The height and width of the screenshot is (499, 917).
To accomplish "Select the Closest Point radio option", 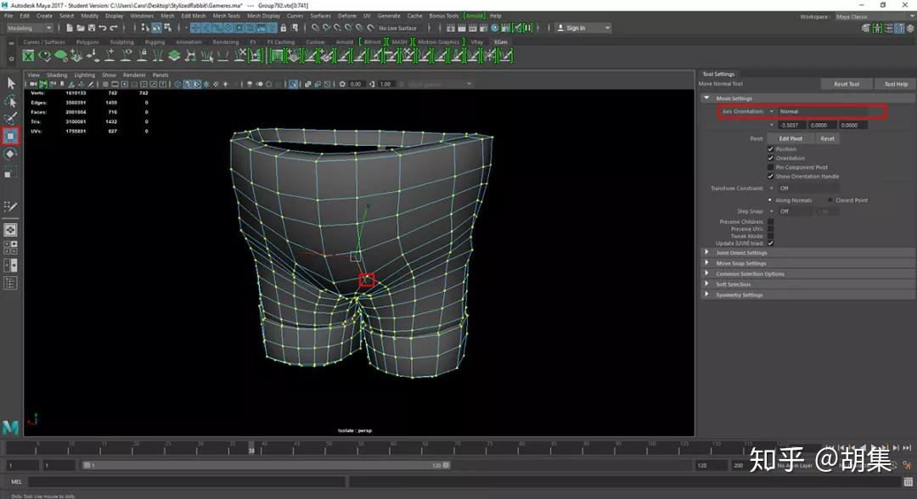I will click(x=830, y=200).
